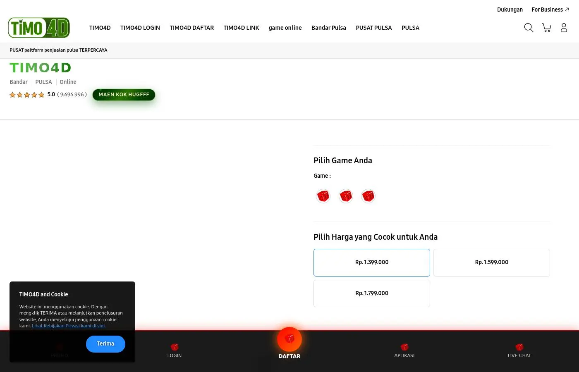Click the Bandar tag text
Image resolution: width=579 pixels, height=372 pixels.
point(19,82)
